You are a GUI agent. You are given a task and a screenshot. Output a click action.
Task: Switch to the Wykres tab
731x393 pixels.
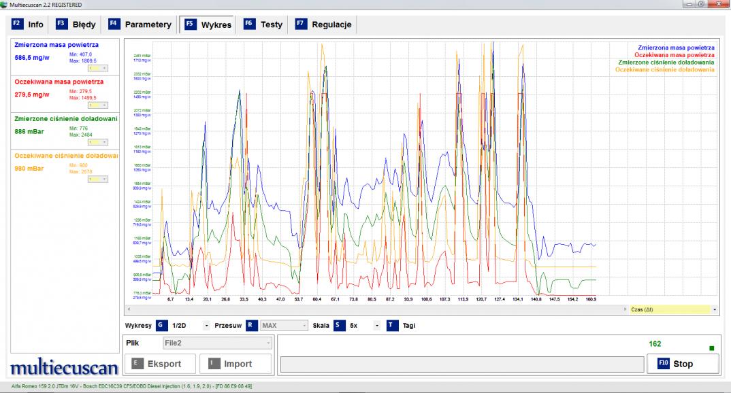(x=208, y=24)
